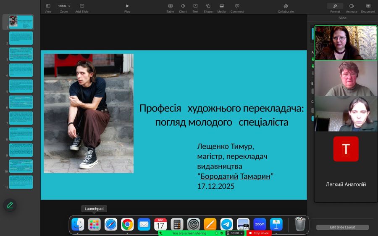
Task: Insert a Table from the toolbar
Action: point(170,6)
